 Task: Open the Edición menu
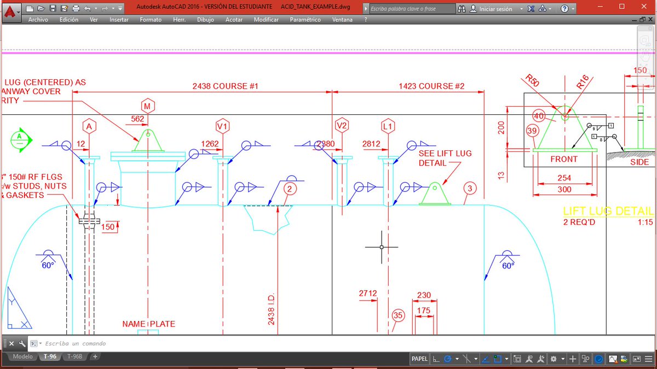click(x=69, y=20)
